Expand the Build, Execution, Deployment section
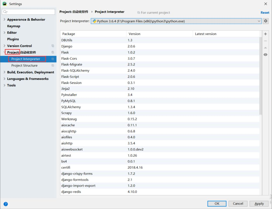The height and width of the screenshot is (209, 272). point(4,72)
